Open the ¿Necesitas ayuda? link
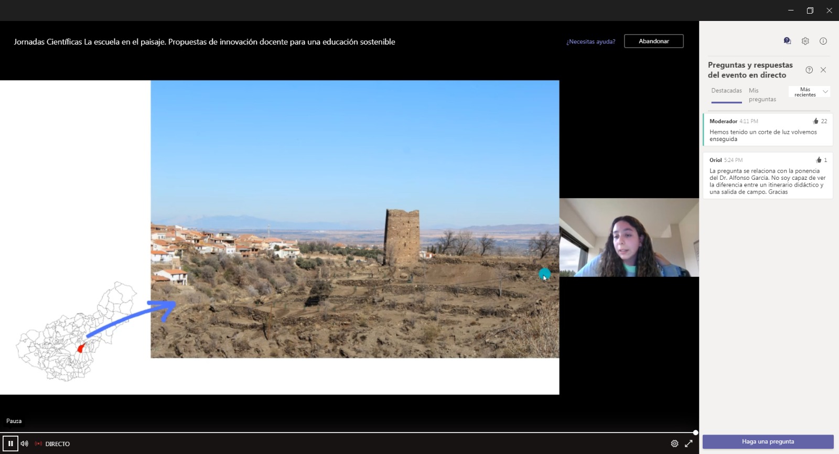 tap(590, 41)
